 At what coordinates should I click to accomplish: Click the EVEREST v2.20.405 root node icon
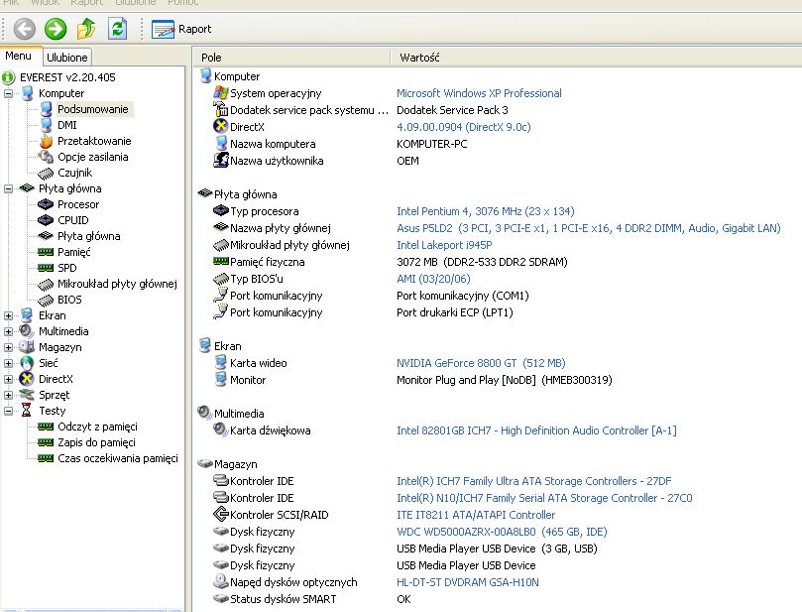tap(9, 77)
